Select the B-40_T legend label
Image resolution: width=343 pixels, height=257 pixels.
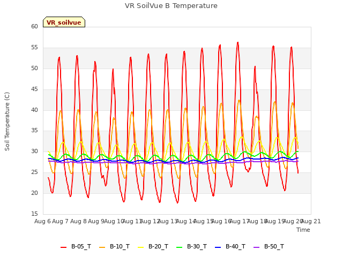(236, 247)
